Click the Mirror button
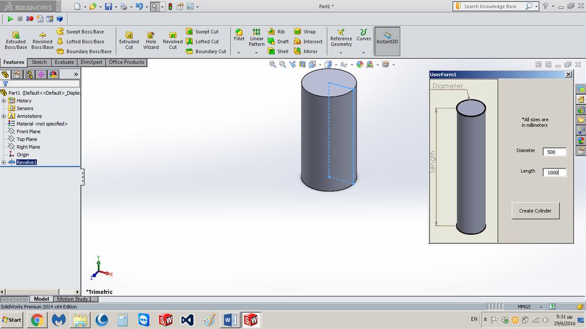This screenshot has width=586, height=329. [306, 51]
